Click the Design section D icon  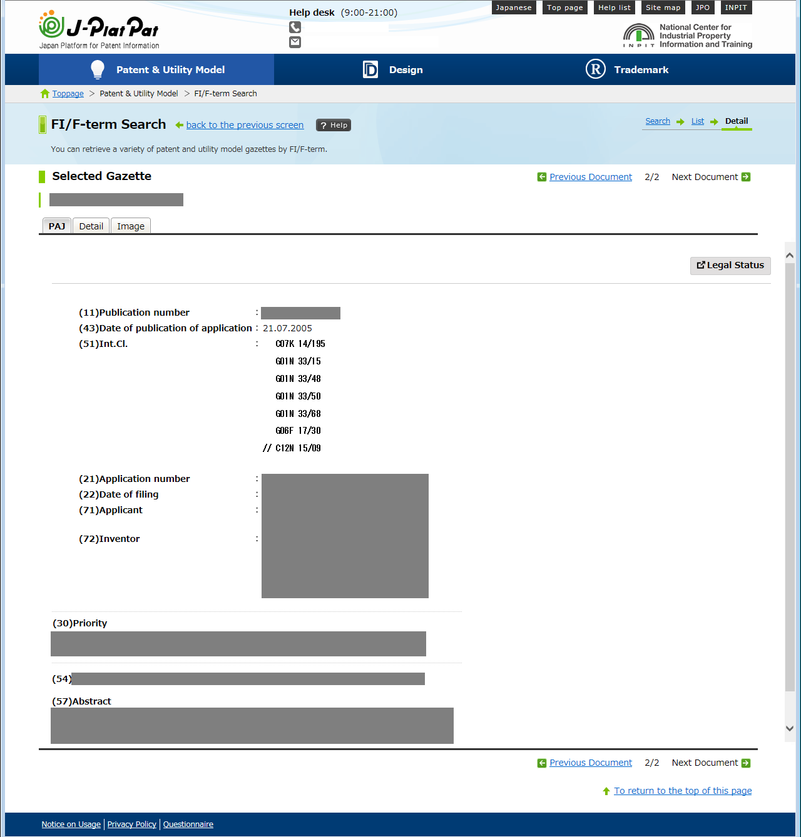[x=370, y=69]
